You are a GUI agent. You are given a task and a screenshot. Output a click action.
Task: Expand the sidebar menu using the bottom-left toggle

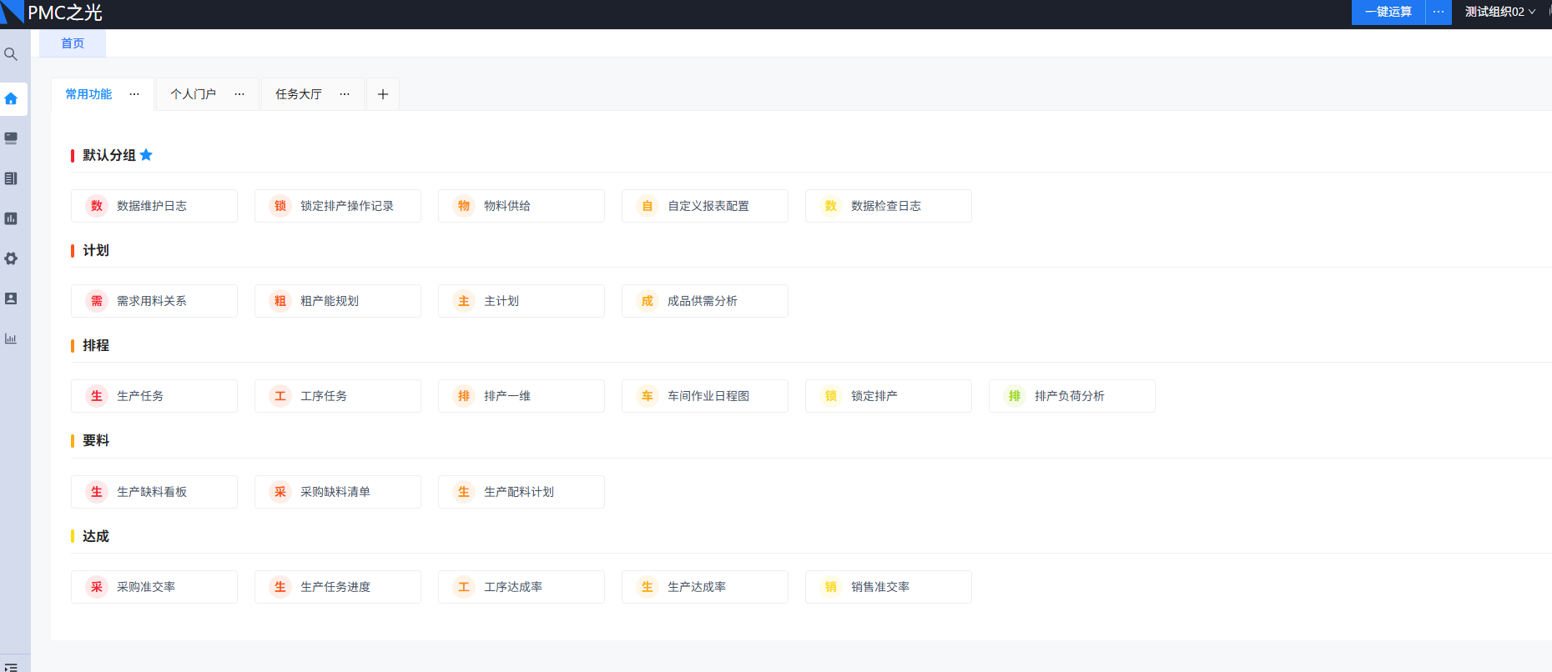pyautogui.click(x=11, y=667)
